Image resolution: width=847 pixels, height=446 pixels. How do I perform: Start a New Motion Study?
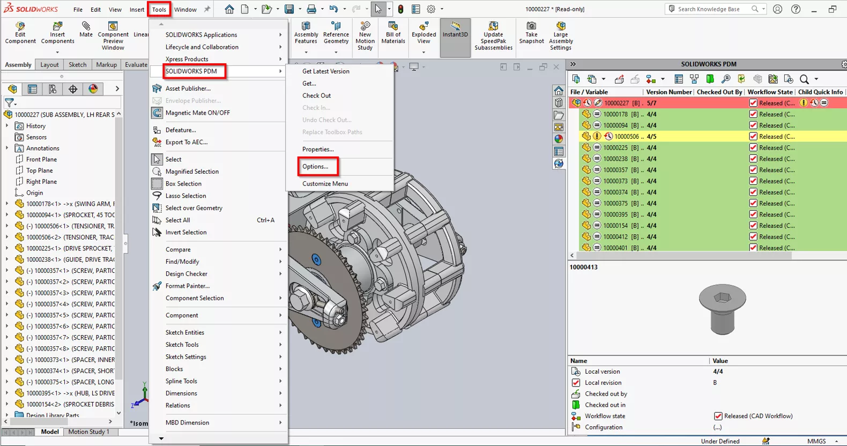click(x=365, y=36)
